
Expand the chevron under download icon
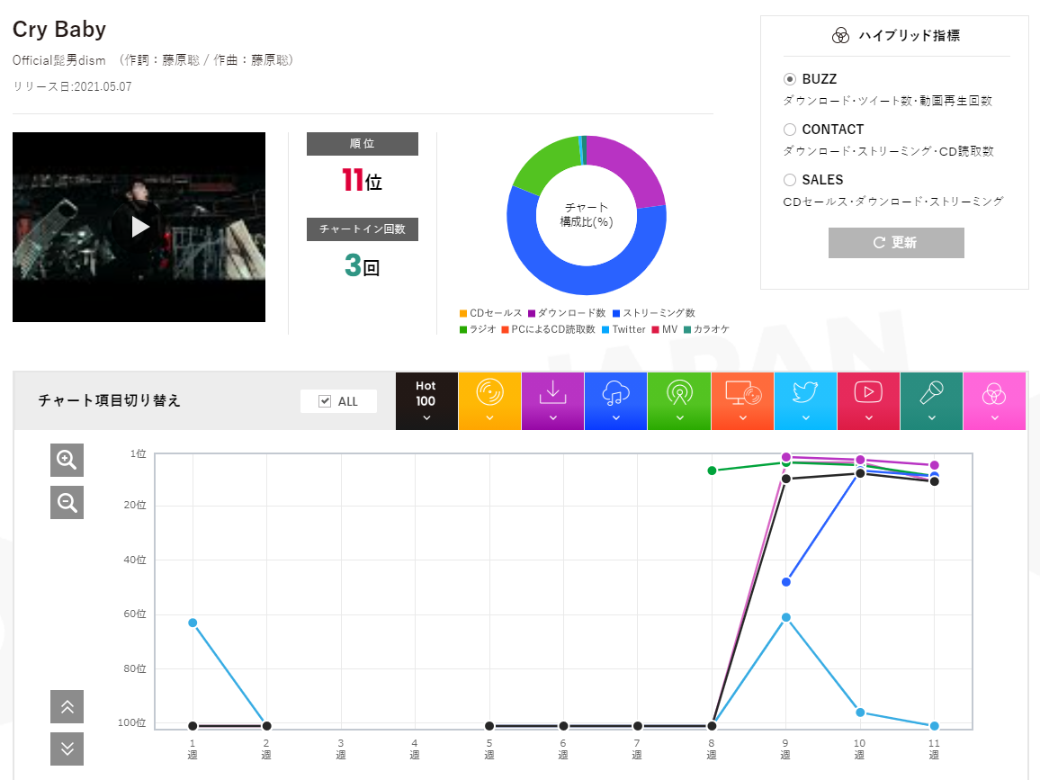coord(552,417)
